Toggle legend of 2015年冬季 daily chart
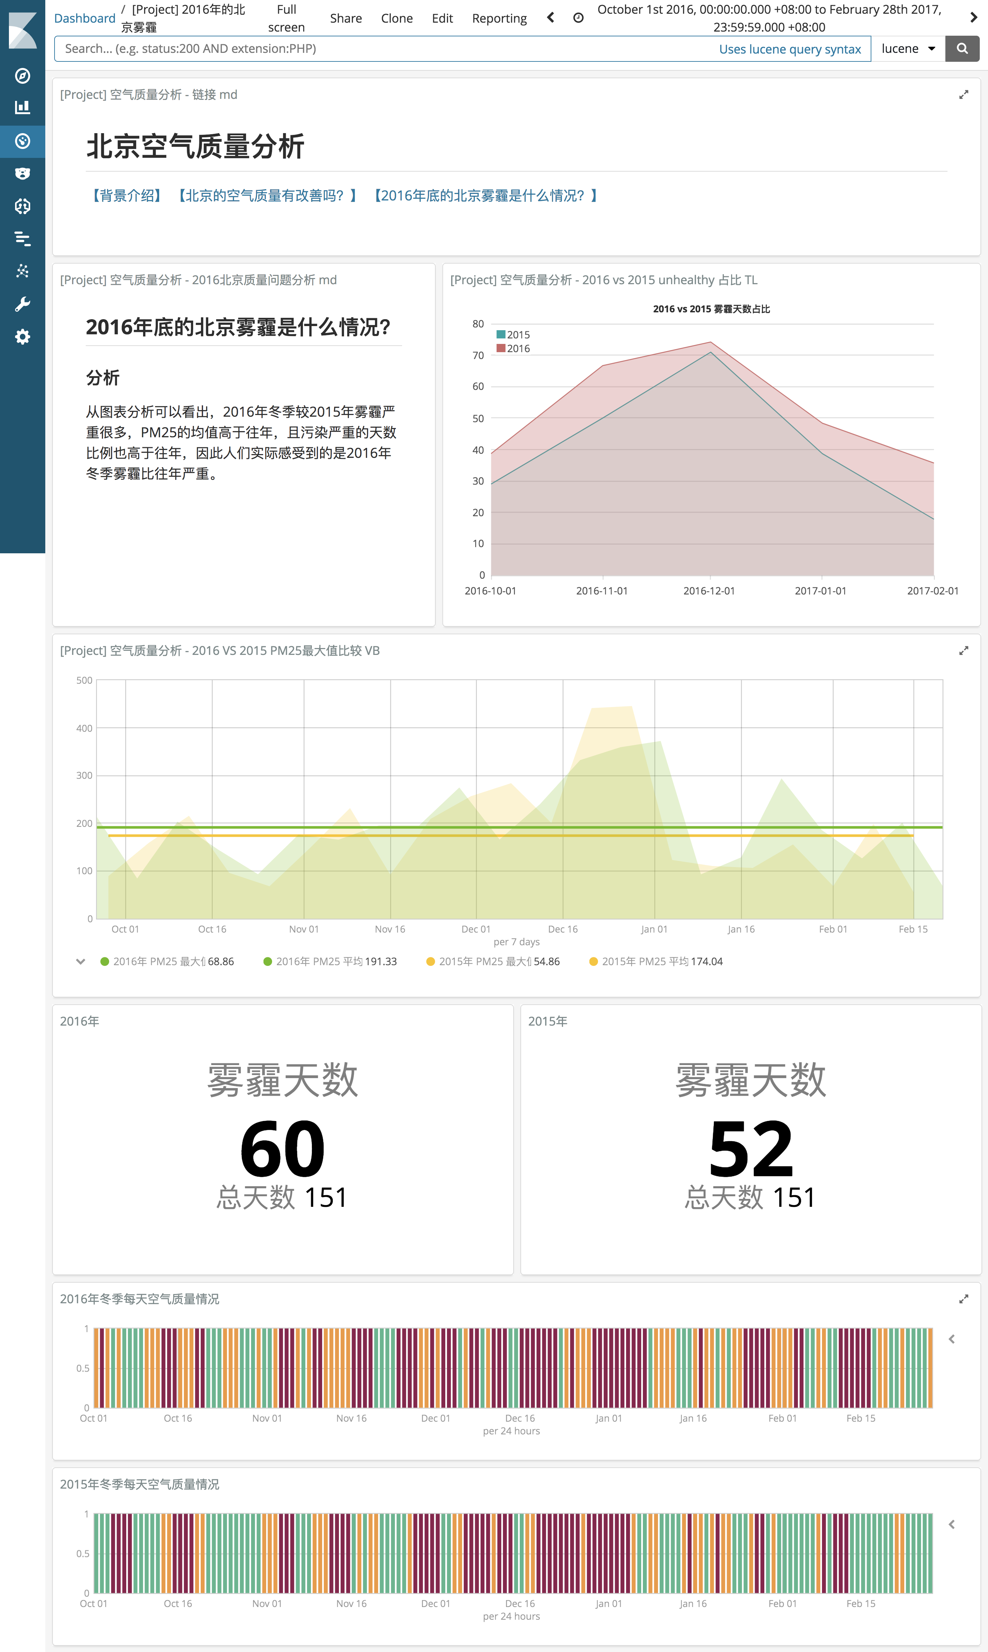This screenshot has height=1652, width=988. (952, 1525)
